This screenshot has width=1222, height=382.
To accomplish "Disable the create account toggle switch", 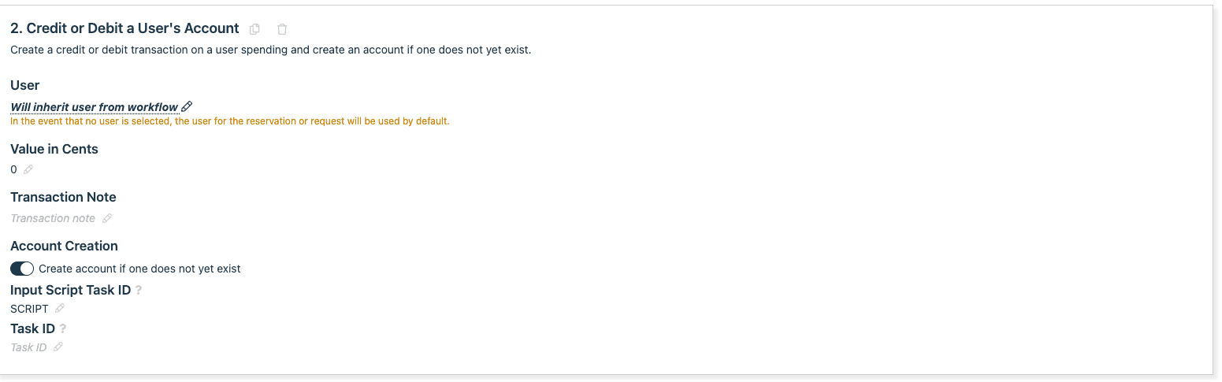I will [22, 269].
